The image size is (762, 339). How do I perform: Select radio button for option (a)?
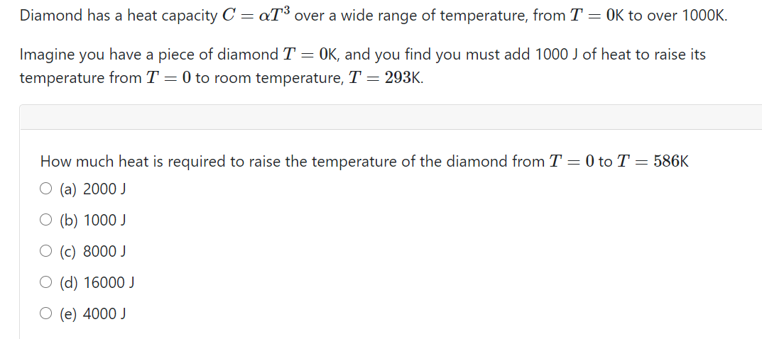click(x=45, y=189)
